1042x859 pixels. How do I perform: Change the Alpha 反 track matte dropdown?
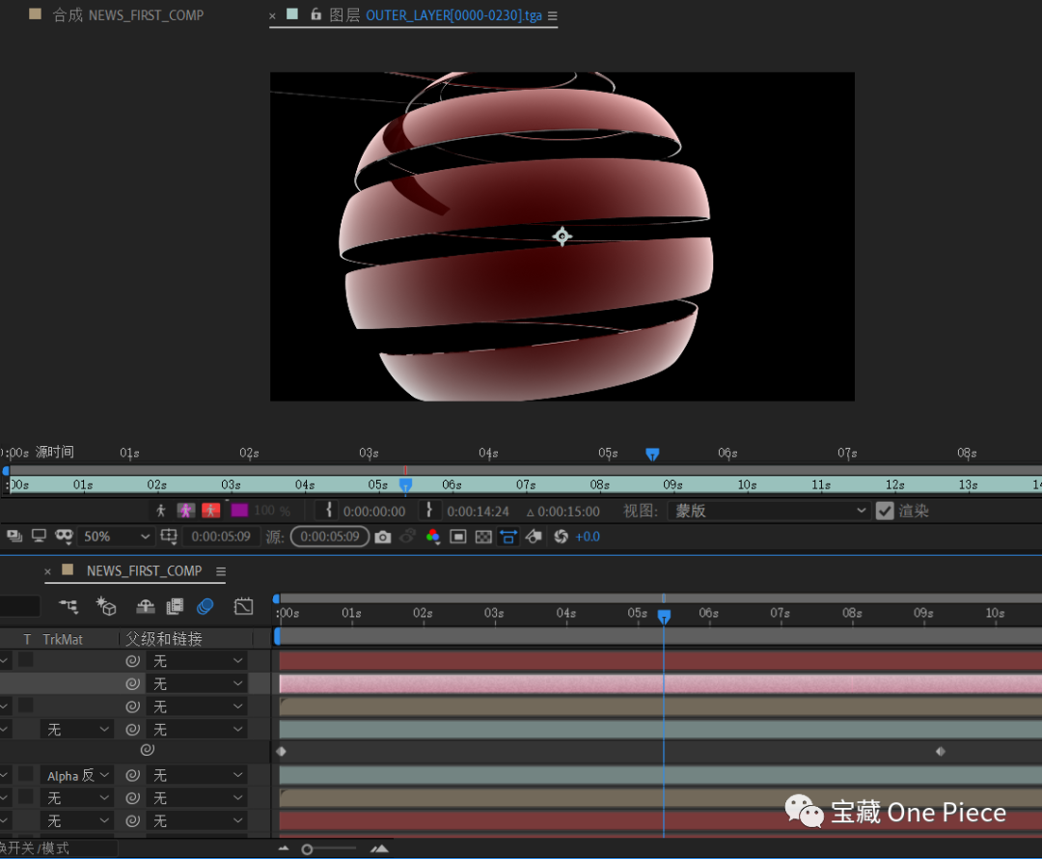click(x=77, y=774)
